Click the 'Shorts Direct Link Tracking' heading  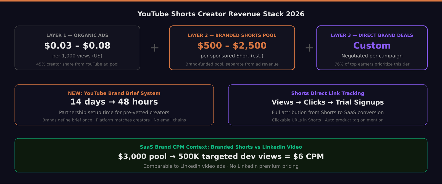click(328, 93)
